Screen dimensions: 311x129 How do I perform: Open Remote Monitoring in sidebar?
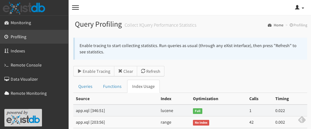coord(29,93)
